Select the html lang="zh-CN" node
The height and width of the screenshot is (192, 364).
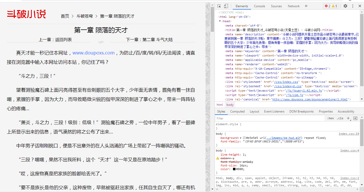pyautogui.click(x=235, y=17)
